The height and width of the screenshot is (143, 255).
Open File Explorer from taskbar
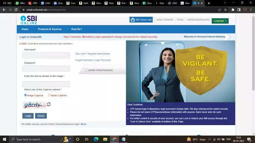click(x=105, y=139)
